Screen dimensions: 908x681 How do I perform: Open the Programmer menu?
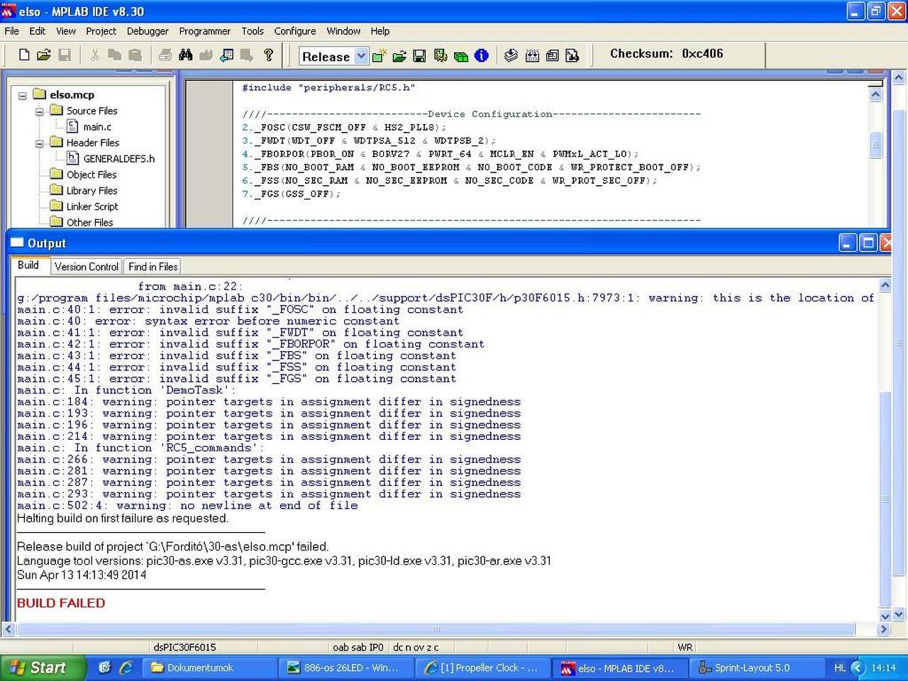click(x=205, y=31)
